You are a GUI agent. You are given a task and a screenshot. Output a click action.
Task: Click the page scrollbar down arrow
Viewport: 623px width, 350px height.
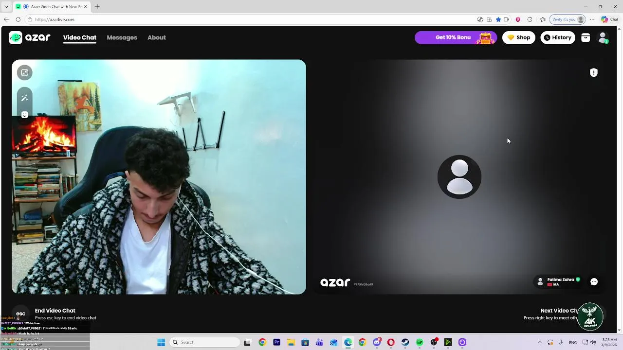[x=620, y=331]
